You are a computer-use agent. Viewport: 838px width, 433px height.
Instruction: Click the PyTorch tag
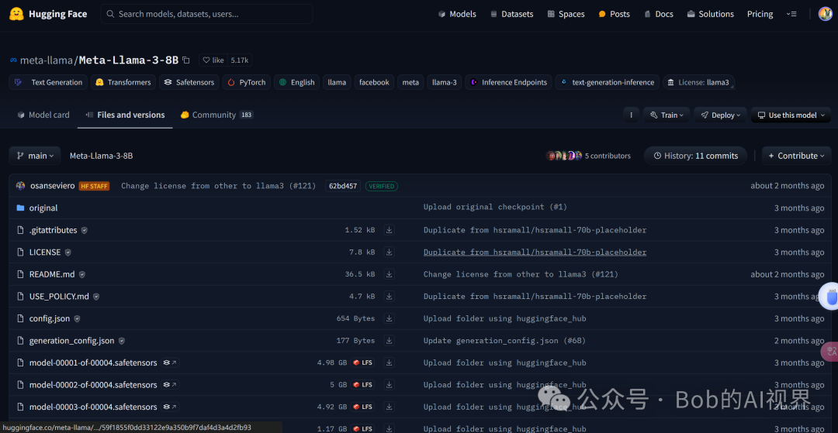[x=247, y=82]
